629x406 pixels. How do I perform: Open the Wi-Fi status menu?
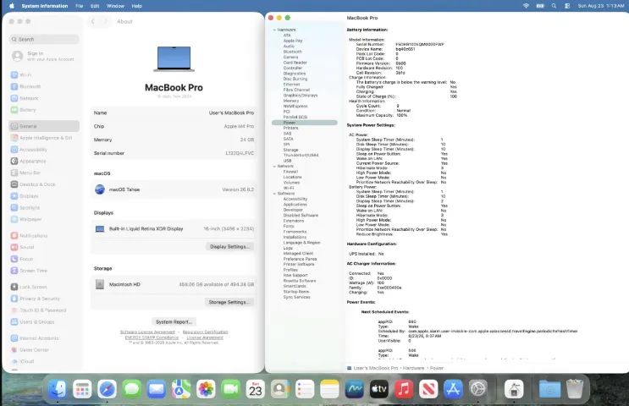526,6
